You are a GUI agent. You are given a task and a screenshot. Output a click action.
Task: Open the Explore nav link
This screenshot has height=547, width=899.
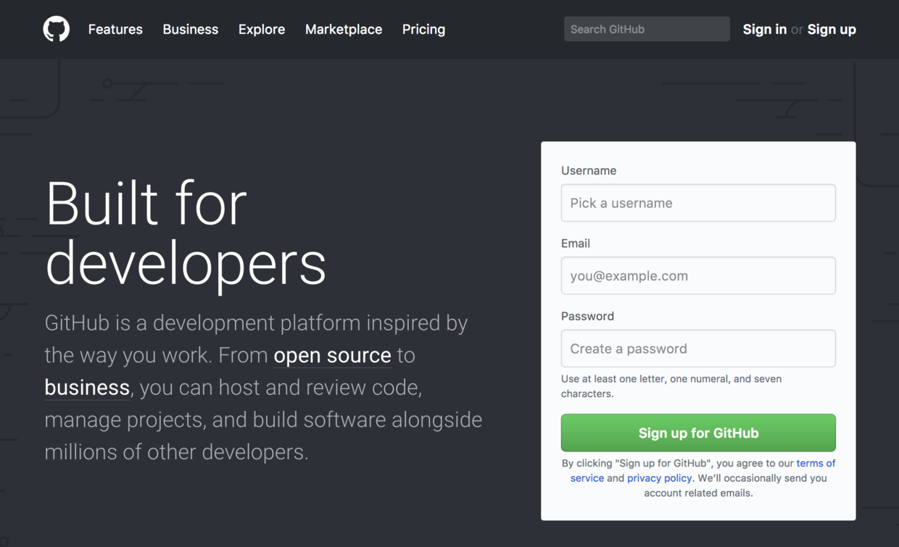click(x=262, y=30)
